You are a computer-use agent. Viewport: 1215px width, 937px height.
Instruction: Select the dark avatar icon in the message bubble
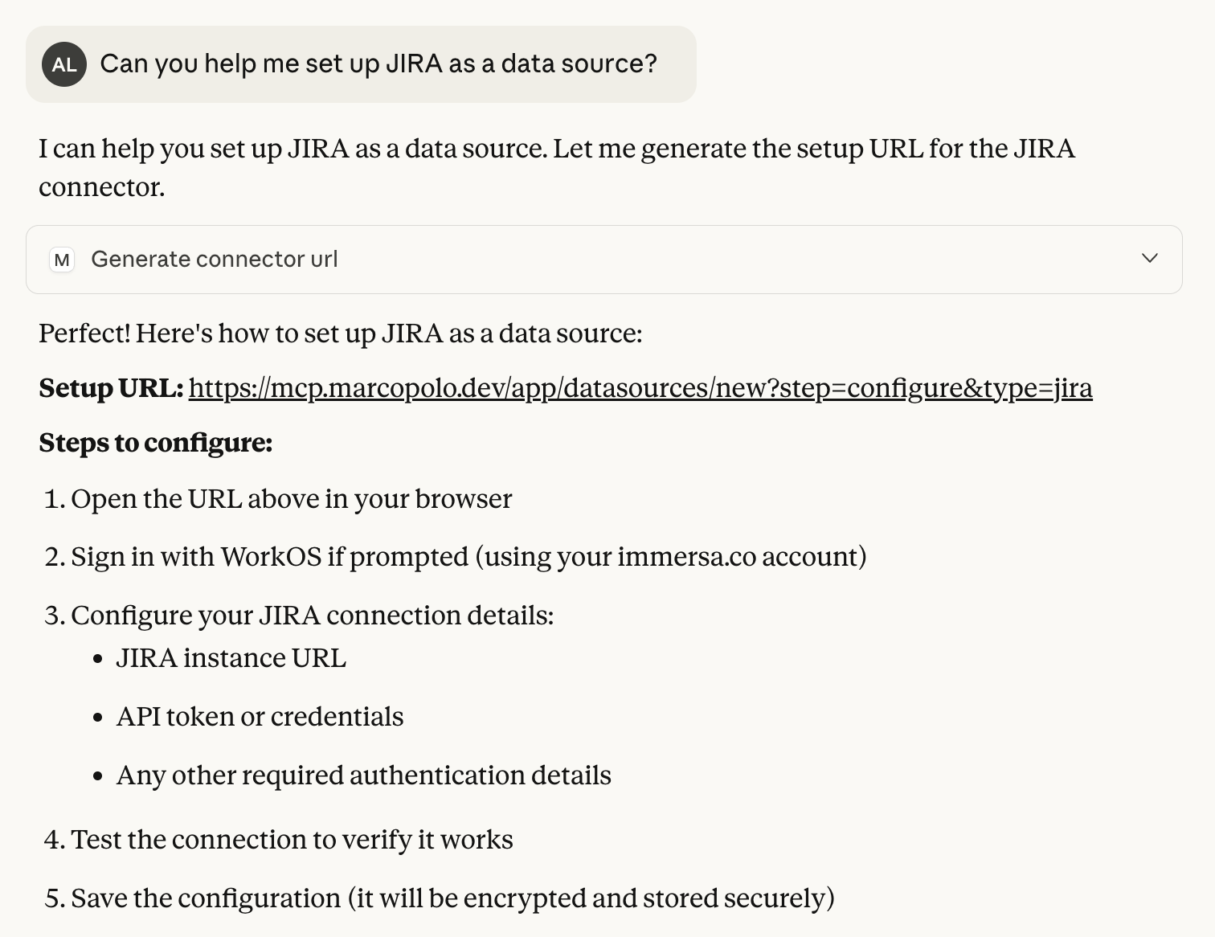point(63,63)
